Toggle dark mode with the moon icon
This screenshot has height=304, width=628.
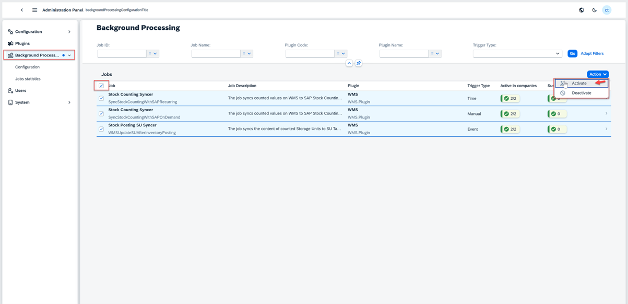(593, 9)
